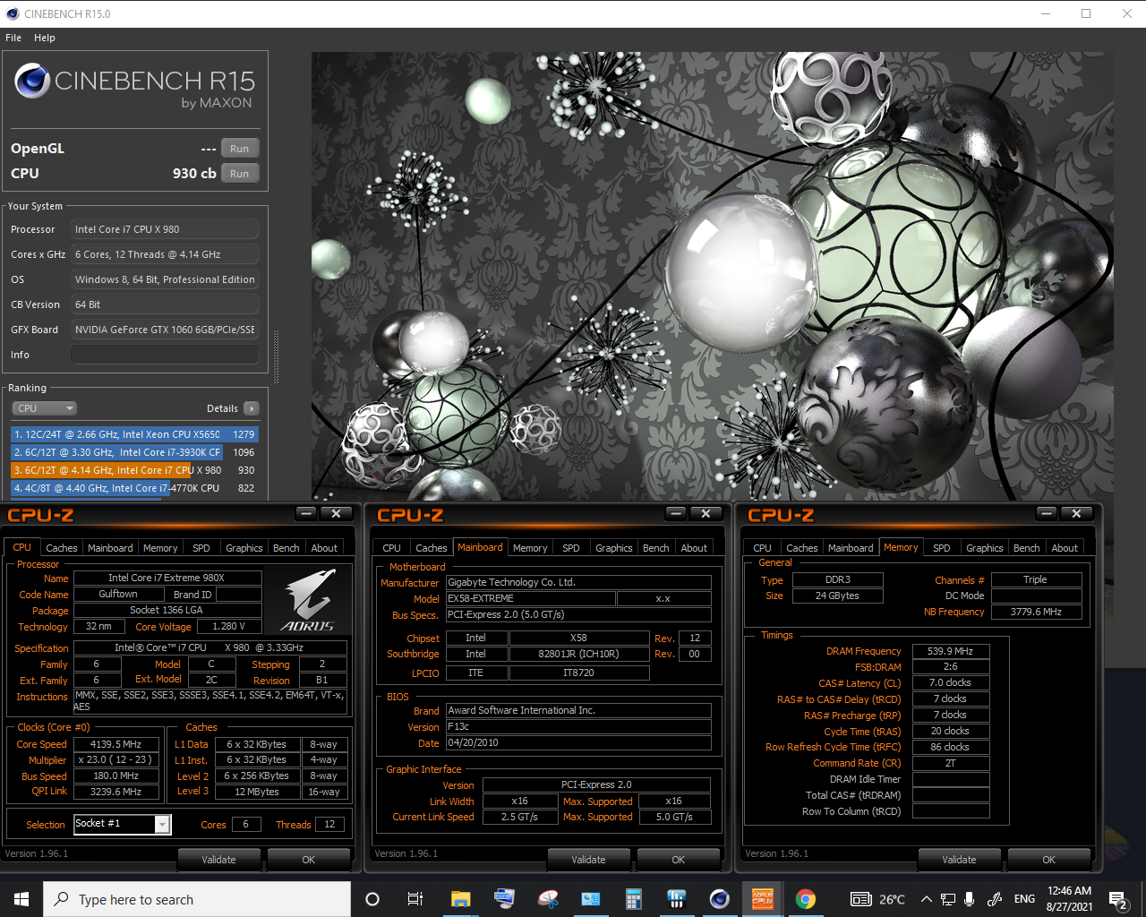Open the Socket #1 selection dropdown
The width and height of the screenshot is (1146, 917).
(x=162, y=824)
